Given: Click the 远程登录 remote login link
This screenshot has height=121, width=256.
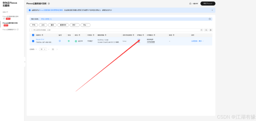Looking at the screenshot, I should [194, 41].
